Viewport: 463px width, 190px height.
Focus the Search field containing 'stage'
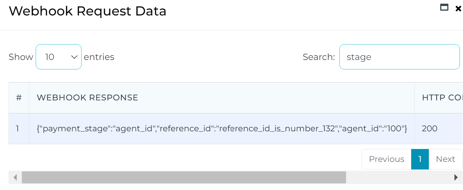[399, 57]
